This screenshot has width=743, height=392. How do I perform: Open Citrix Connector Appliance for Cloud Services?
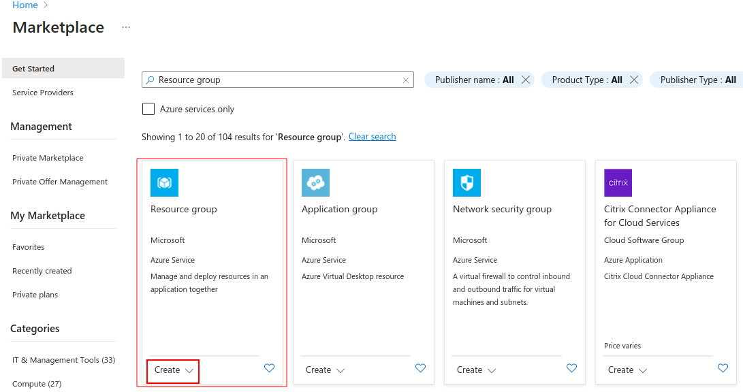pos(660,216)
